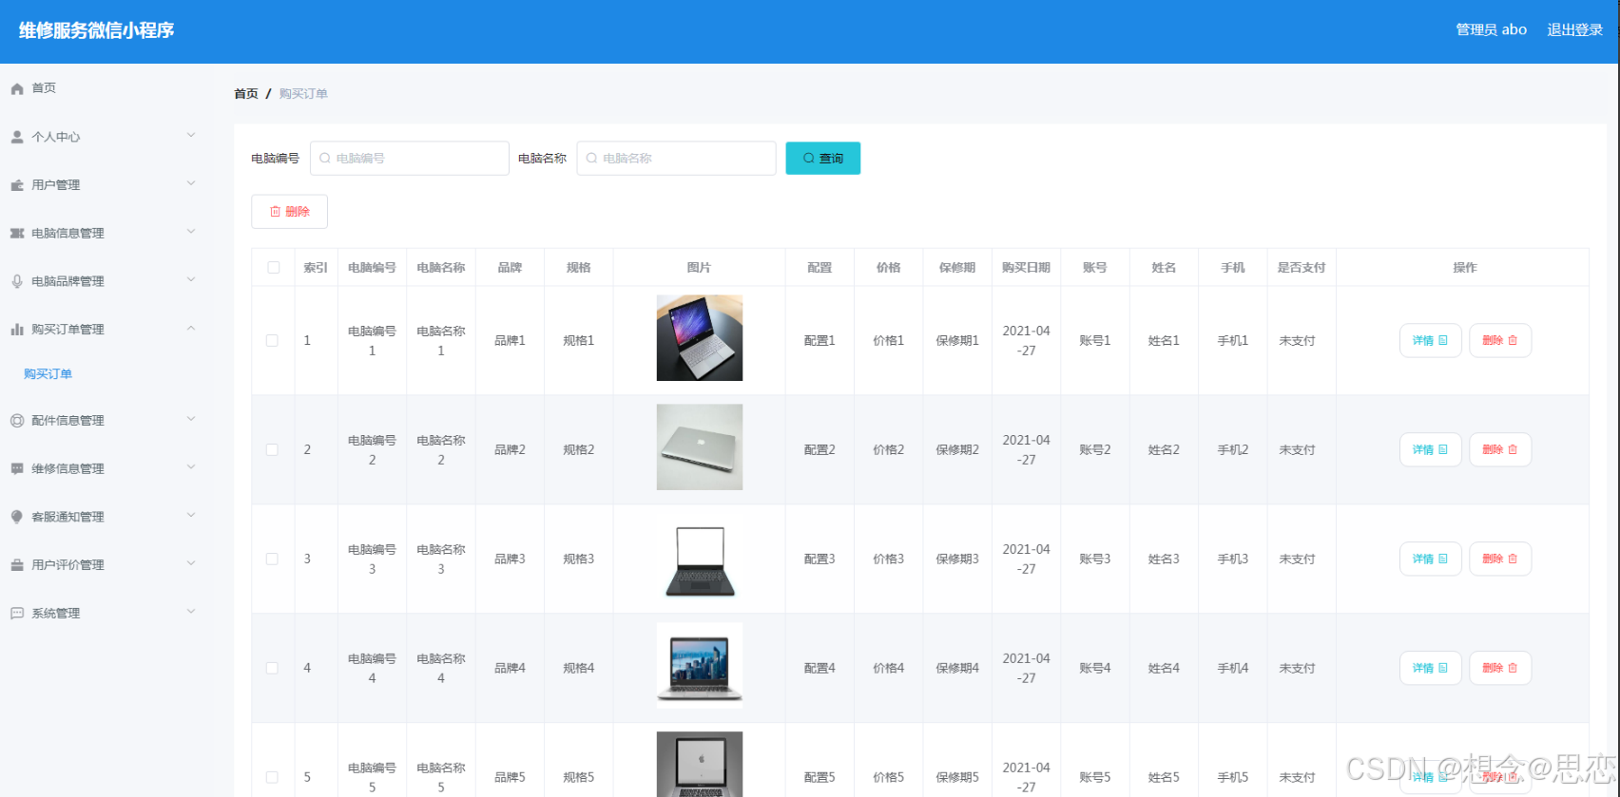Image resolution: width=1620 pixels, height=797 pixels.
Task: Click the 管理员 abo account label
Action: (x=1492, y=30)
